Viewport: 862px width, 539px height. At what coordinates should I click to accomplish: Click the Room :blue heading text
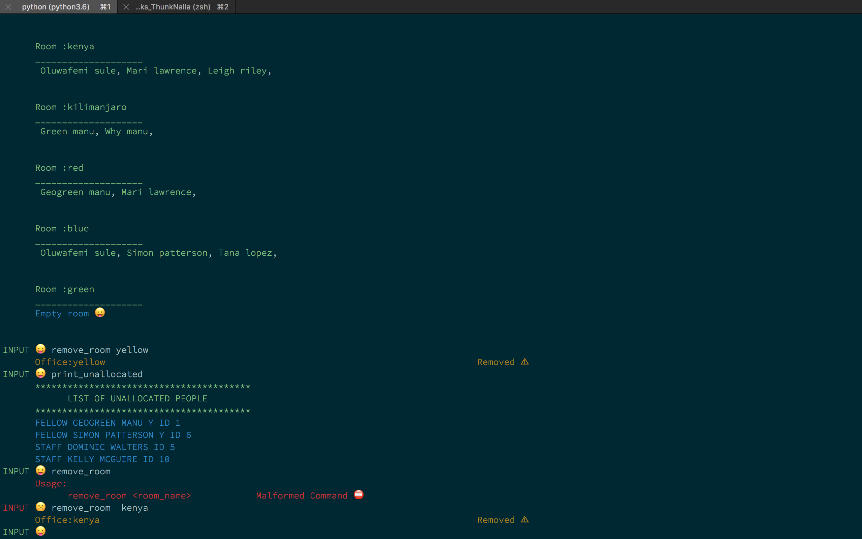click(62, 228)
